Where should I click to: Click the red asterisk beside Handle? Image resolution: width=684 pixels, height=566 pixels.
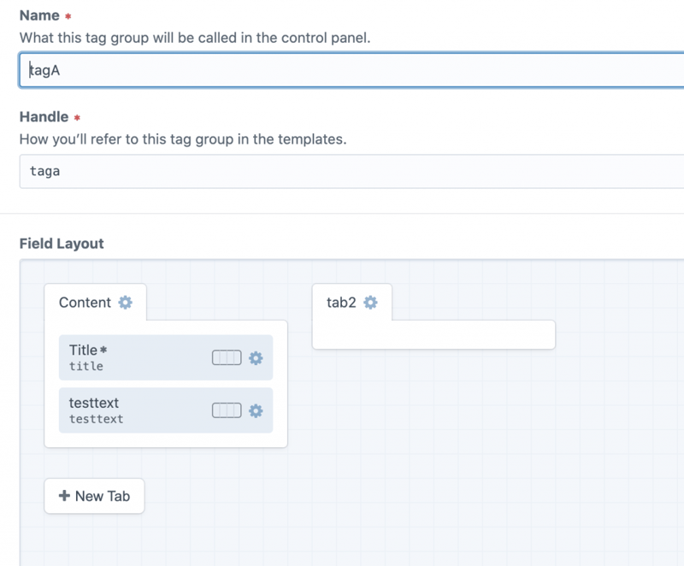[77, 117]
